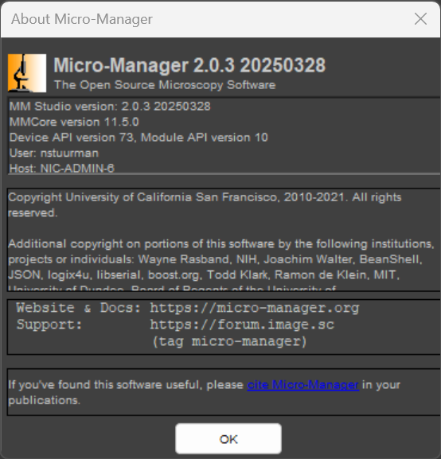The width and height of the screenshot is (441, 459).
Task: Select the Open Source Microscopy Software subtitle
Action: point(165,85)
